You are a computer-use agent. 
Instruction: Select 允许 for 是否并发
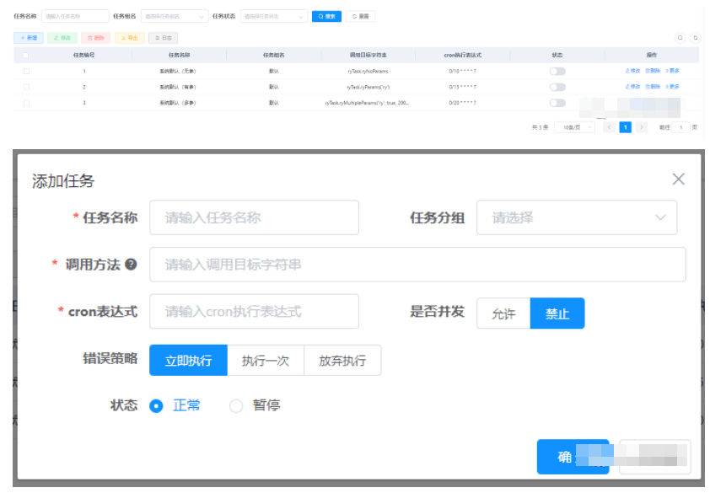(503, 313)
